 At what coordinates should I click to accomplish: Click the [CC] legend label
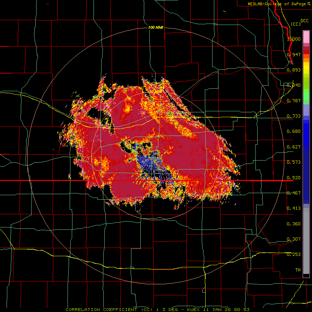[296, 24]
